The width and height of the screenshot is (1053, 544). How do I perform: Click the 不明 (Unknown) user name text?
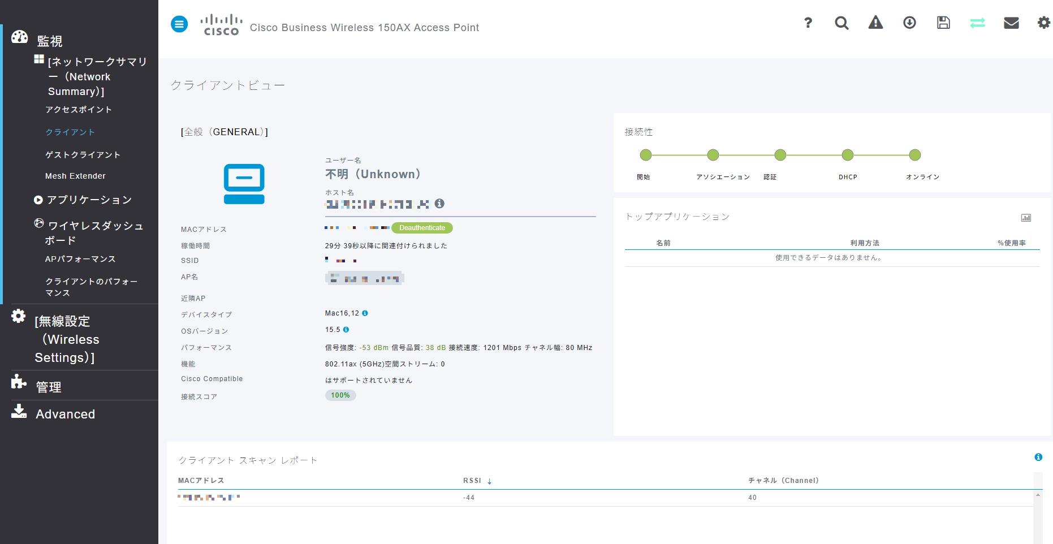point(373,174)
